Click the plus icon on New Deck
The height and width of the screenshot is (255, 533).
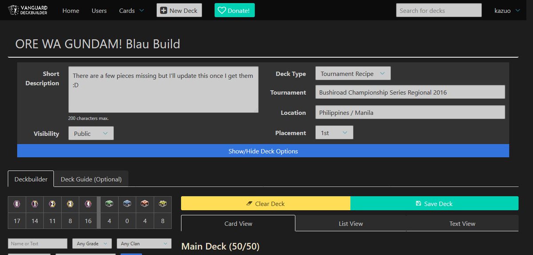[x=164, y=11]
